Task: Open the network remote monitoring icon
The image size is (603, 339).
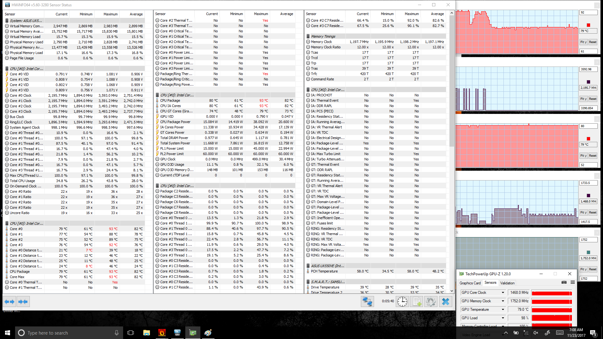Action: (367, 302)
